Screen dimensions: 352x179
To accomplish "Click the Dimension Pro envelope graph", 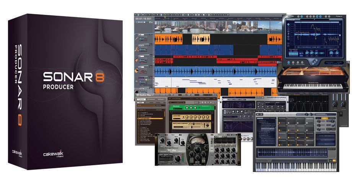I will click(238, 127).
